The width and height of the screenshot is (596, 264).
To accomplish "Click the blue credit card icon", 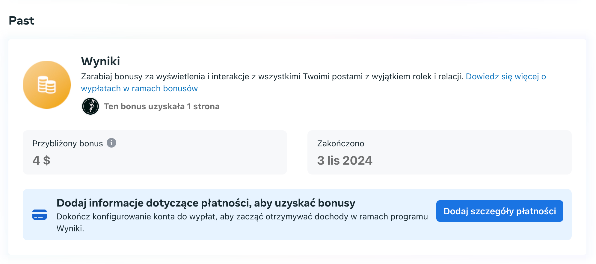I will tap(40, 215).
